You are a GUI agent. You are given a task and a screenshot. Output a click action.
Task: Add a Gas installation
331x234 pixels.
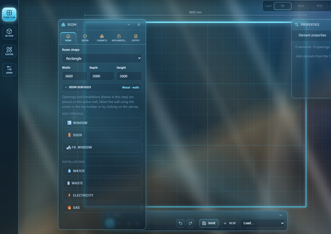tap(102, 207)
